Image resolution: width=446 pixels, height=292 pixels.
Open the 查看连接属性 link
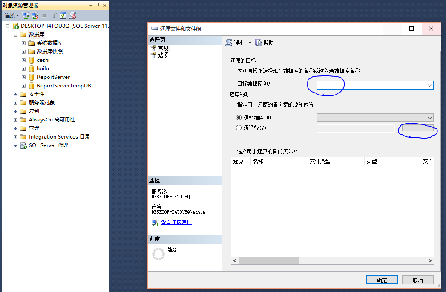pyautogui.click(x=176, y=222)
